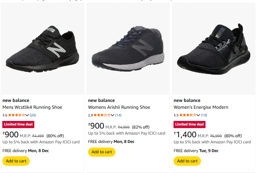Open the Mens Wcstlik4 shoe image
Screen dimensions: 257x173
(x=43, y=49)
